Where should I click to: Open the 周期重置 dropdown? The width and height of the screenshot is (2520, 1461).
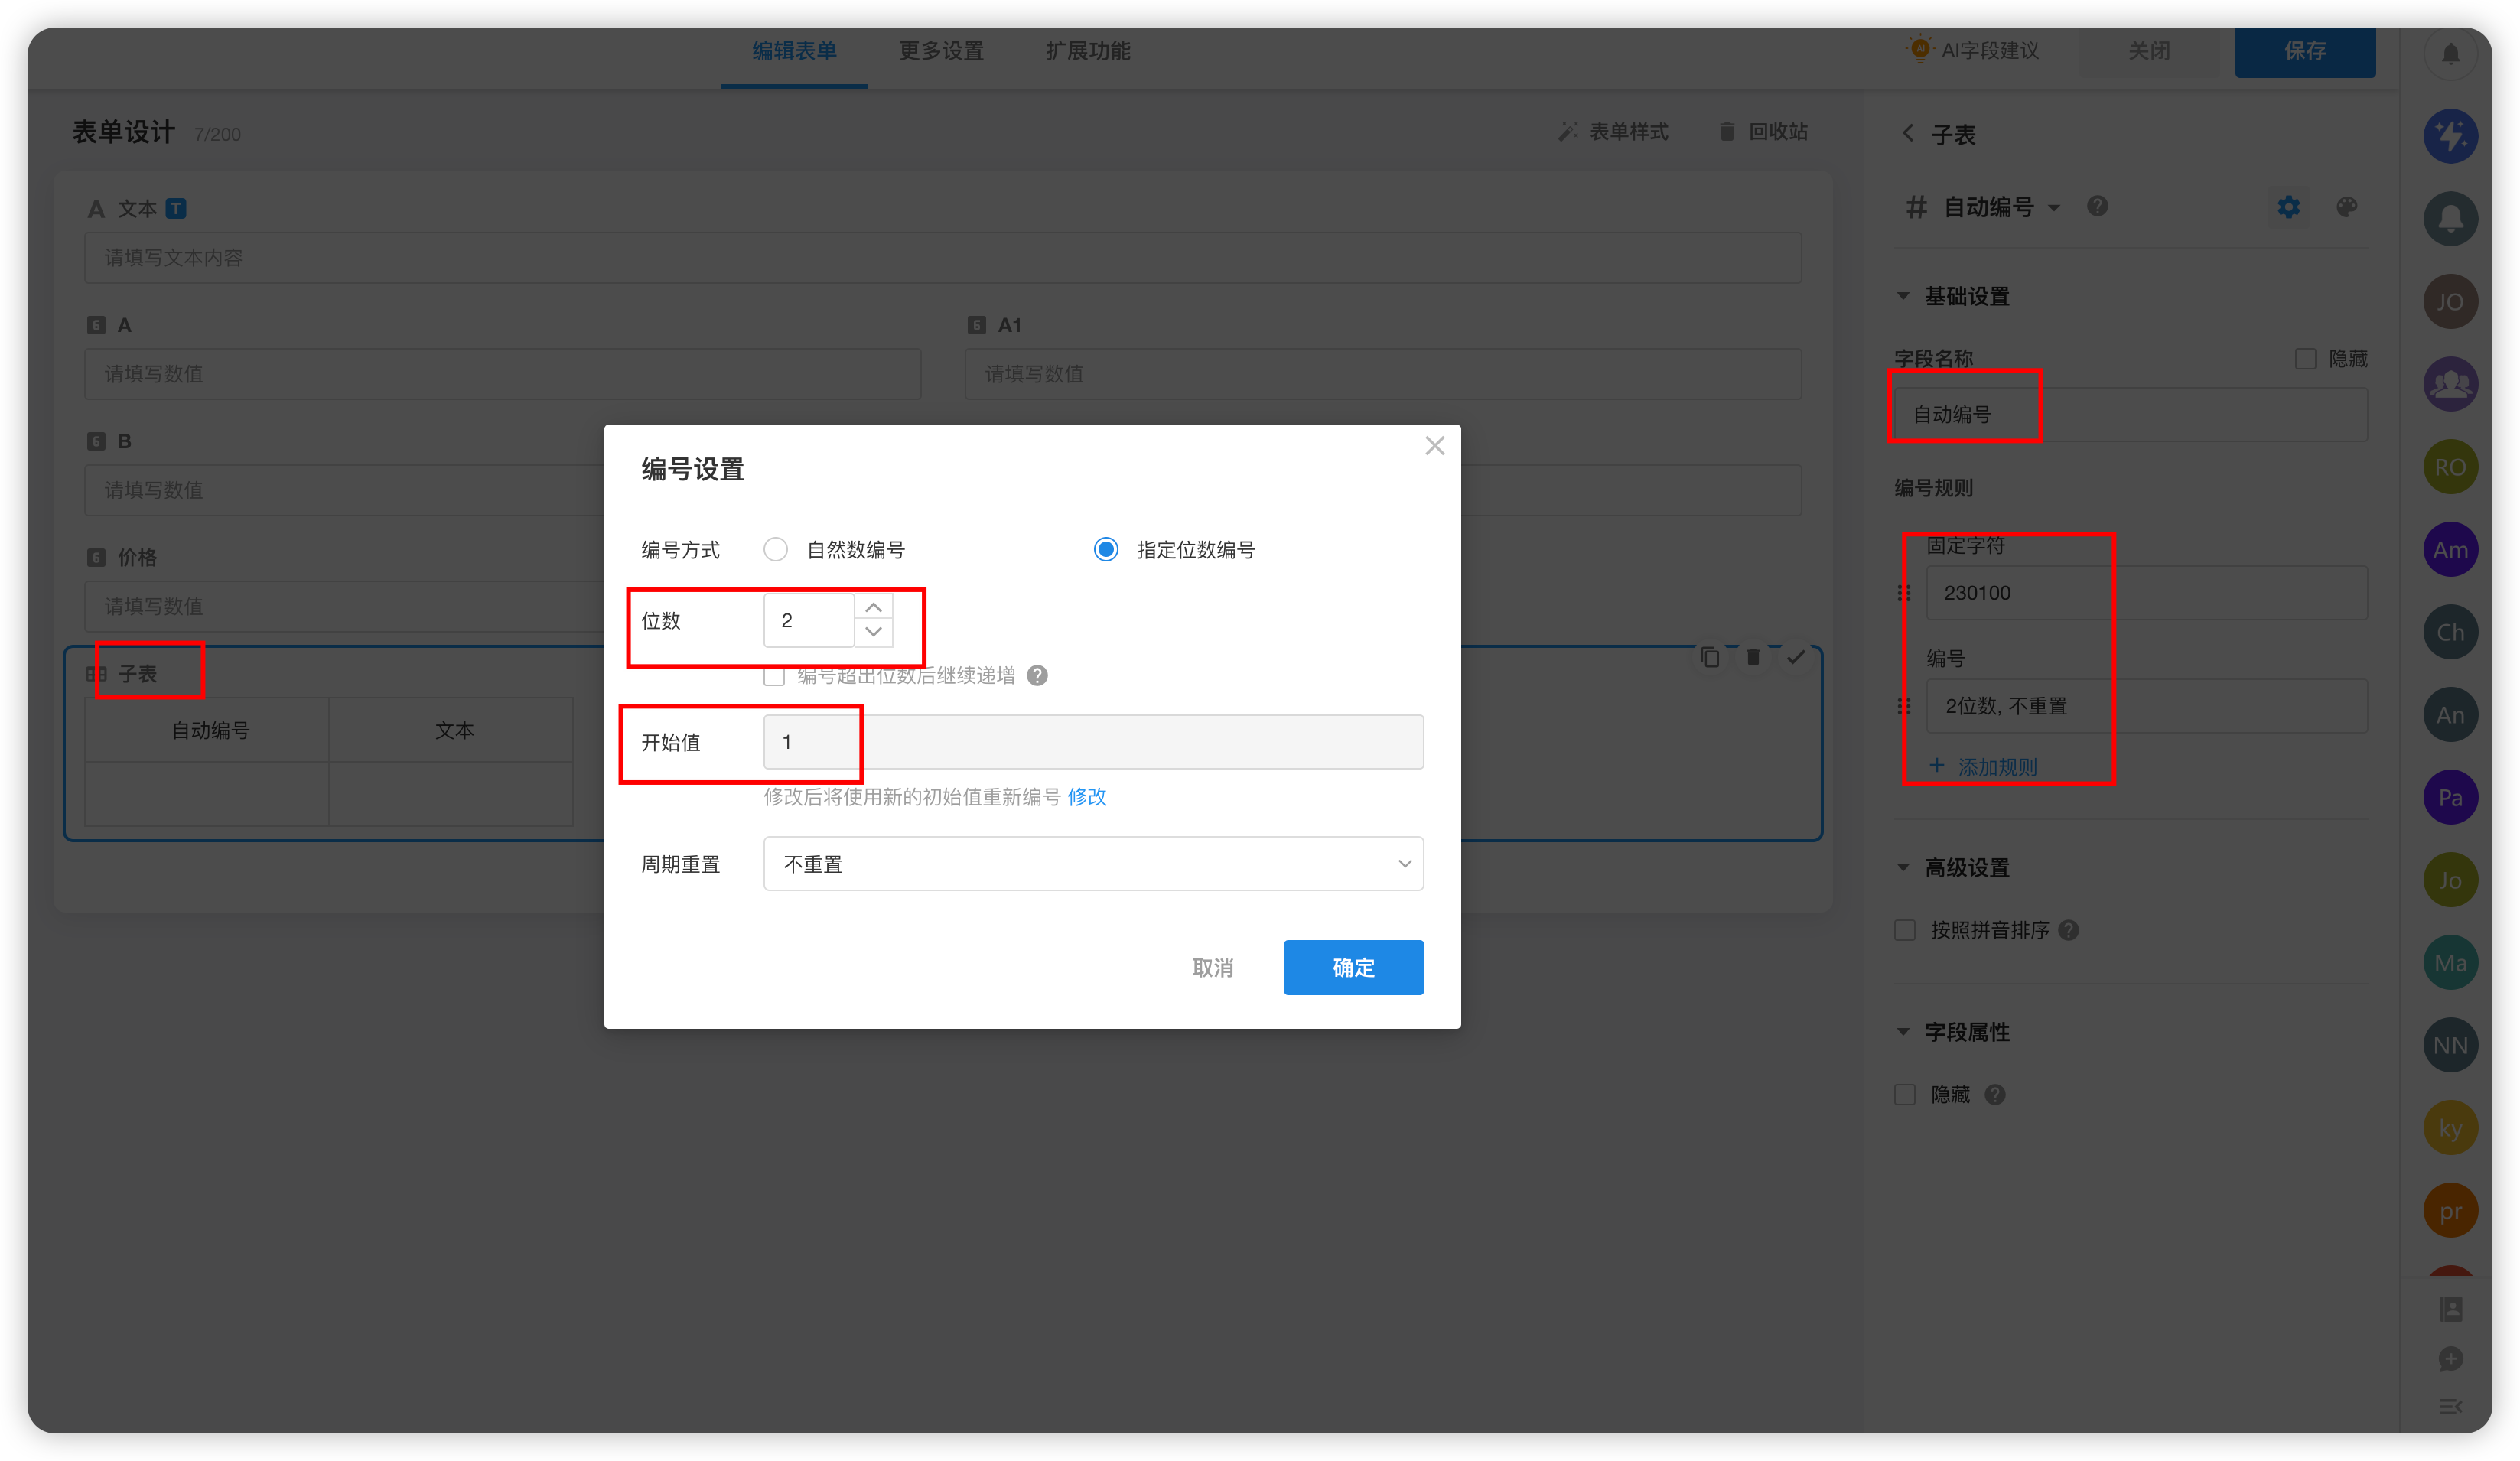click(1093, 864)
